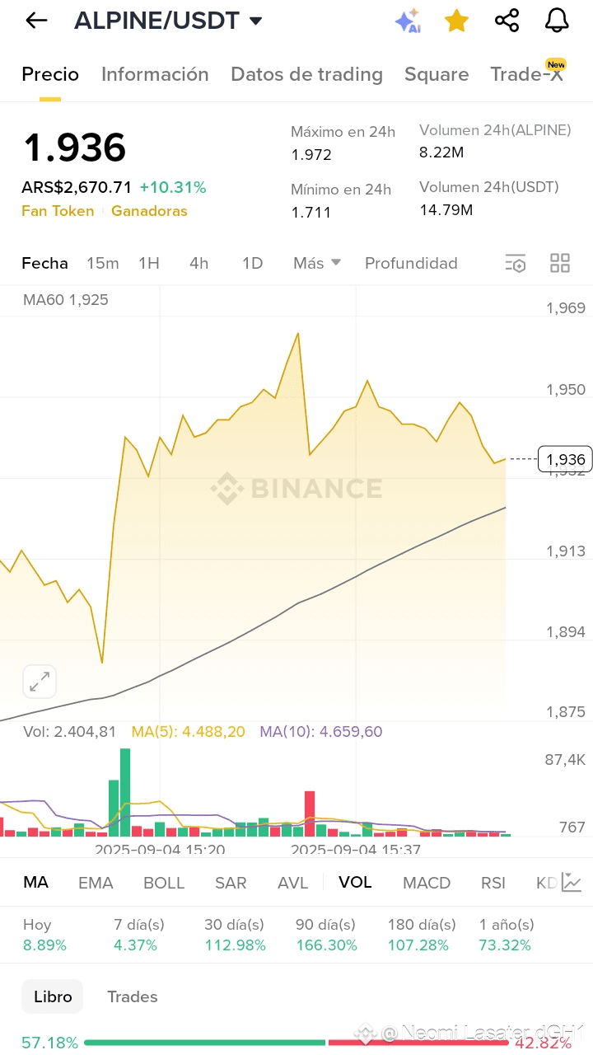593x1055 pixels.
Task: Tap the green buy ratio bar
Action: [205, 1043]
